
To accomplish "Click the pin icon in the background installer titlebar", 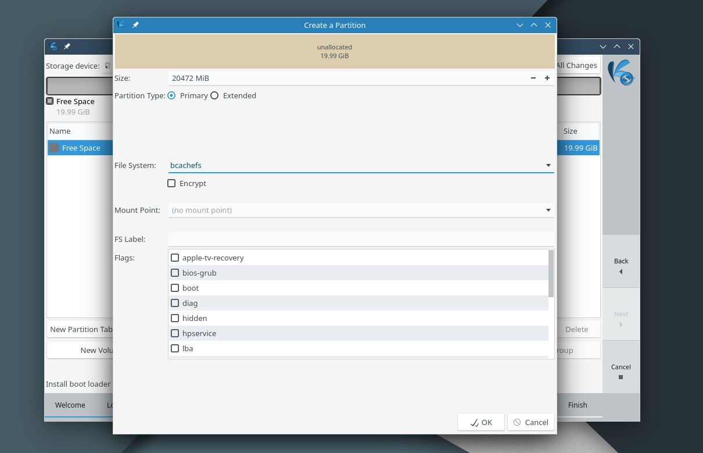I will click(67, 47).
